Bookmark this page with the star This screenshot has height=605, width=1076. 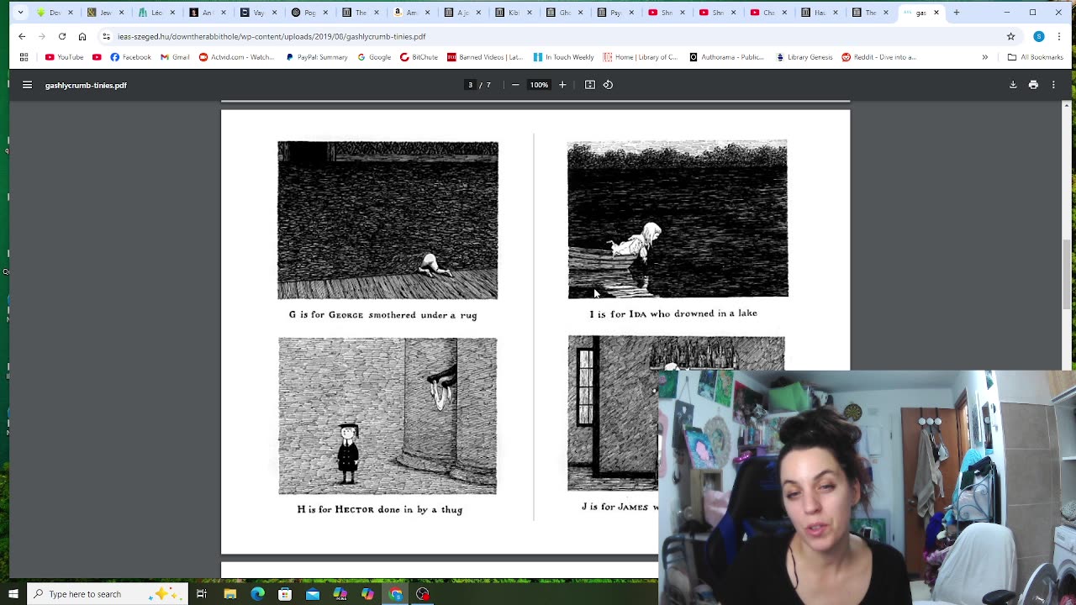coord(1010,36)
